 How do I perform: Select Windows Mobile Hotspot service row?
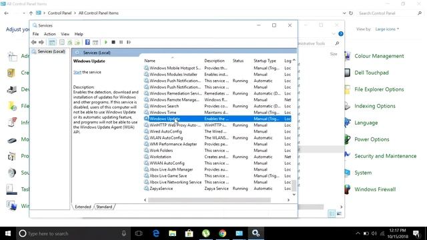click(218, 68)
